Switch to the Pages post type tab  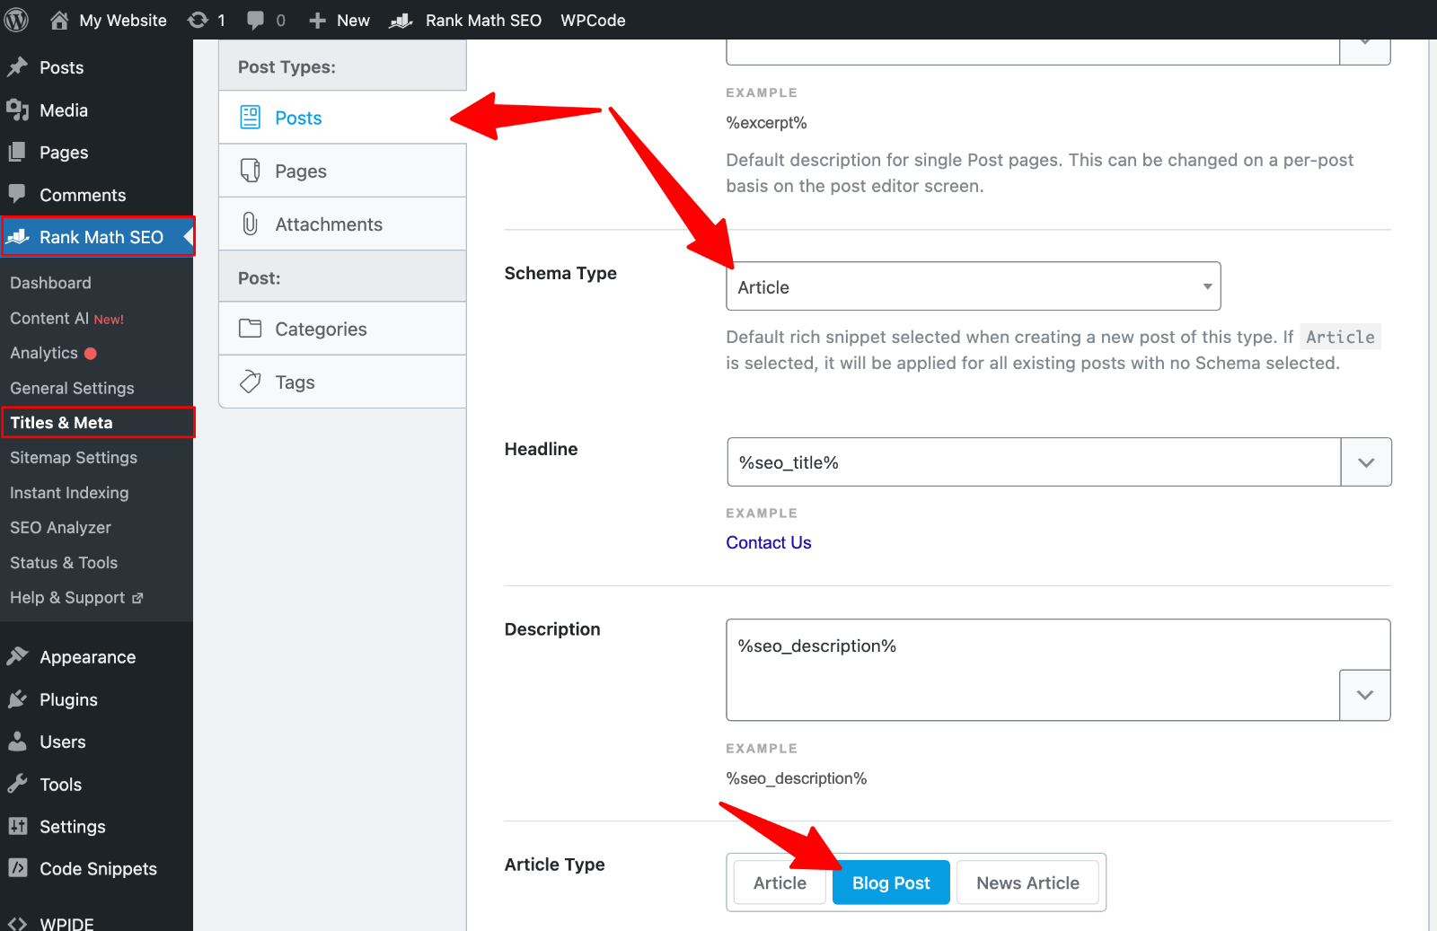[301, 171]
